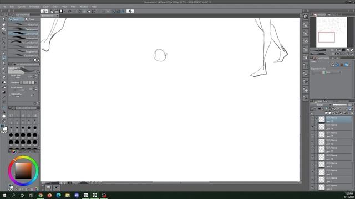Toggle visibility of Layer 9

pyautogui.click(x=312, y=165)
